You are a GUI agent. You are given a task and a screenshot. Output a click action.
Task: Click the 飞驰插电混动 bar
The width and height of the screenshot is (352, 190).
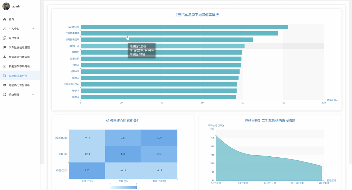179,33
